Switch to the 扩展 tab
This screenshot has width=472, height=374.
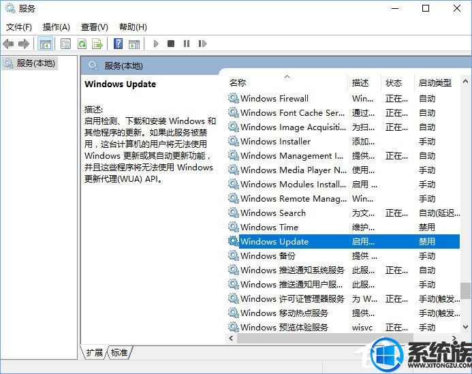(94, 352)
